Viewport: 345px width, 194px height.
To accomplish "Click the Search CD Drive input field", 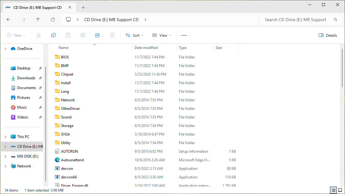I will [296, 20].
